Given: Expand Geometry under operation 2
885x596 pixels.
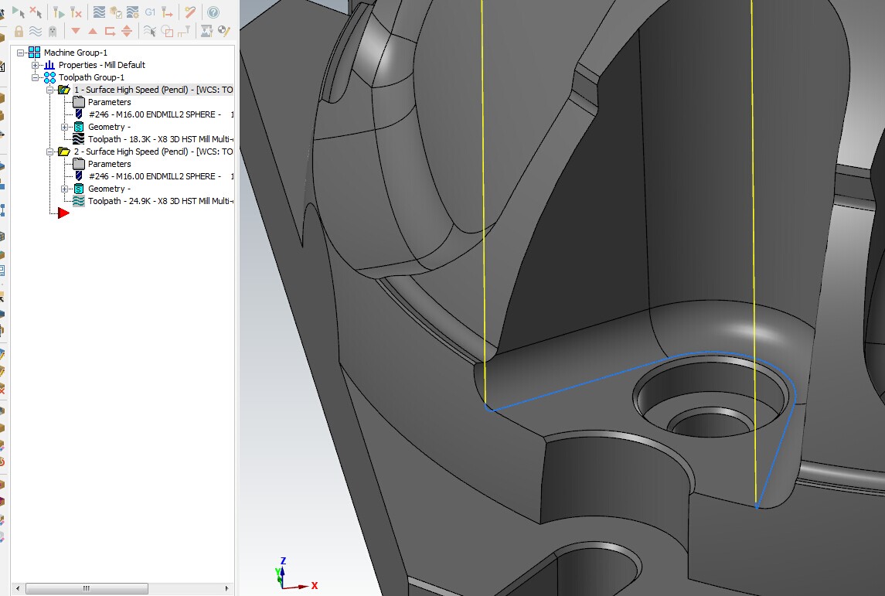Looking at the screenshot, I should 64,189.
